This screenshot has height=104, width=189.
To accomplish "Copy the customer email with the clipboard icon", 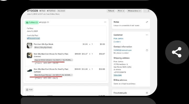I will (x=147, y=50).
